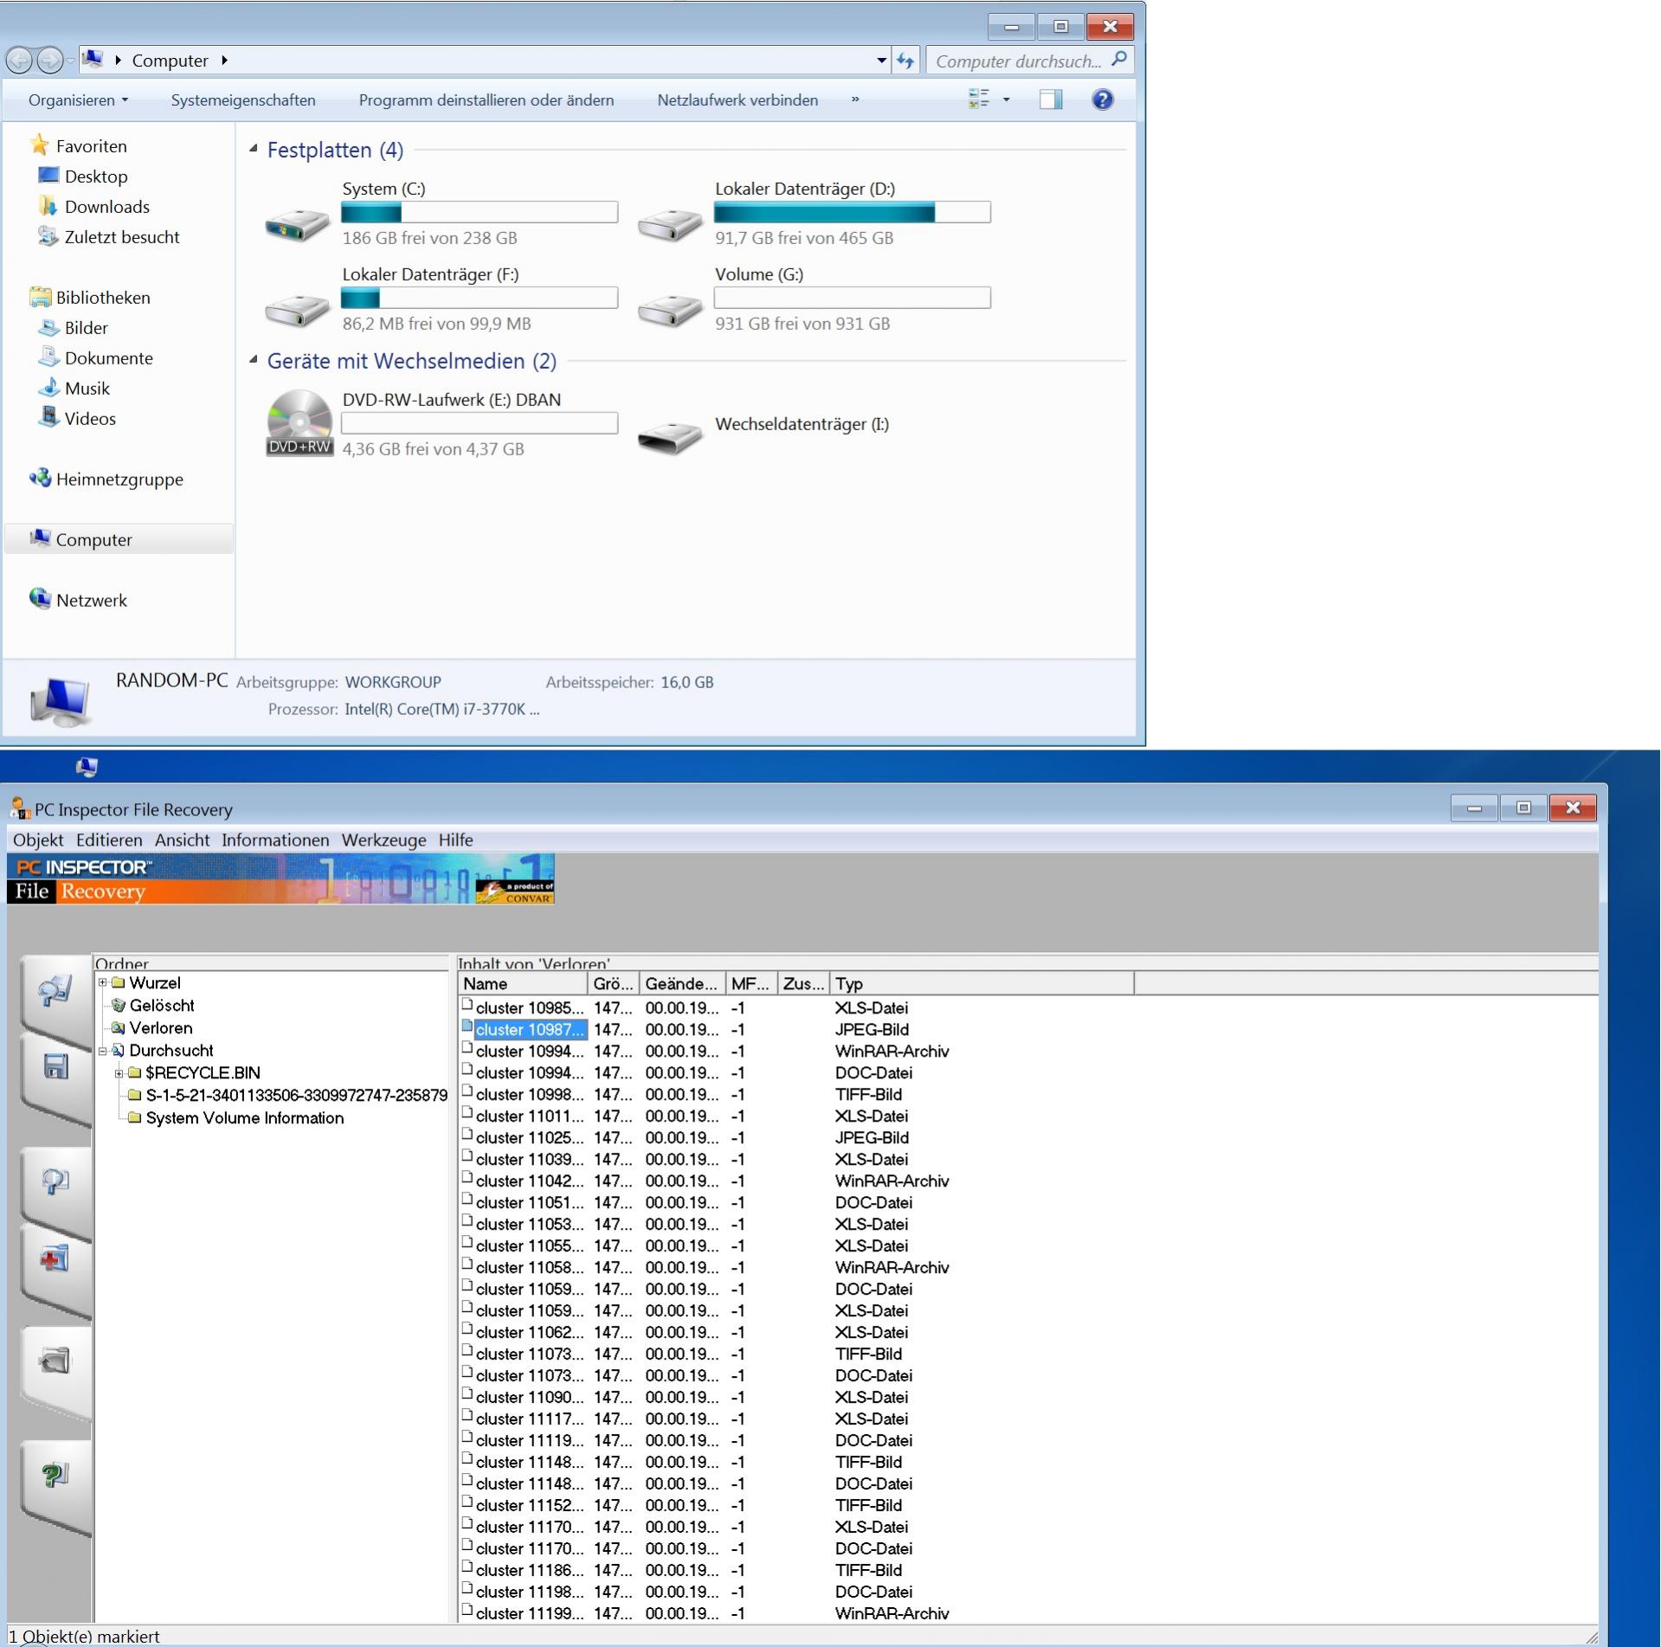Click the drive search tool in PC Inspector sidebar
Image resolution: width=1661 pixels, height=1647 pixels.
pyautogui.click(x=55, y=990)
